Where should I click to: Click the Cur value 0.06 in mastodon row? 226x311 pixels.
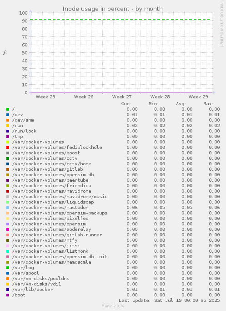[x=132, y=208]
